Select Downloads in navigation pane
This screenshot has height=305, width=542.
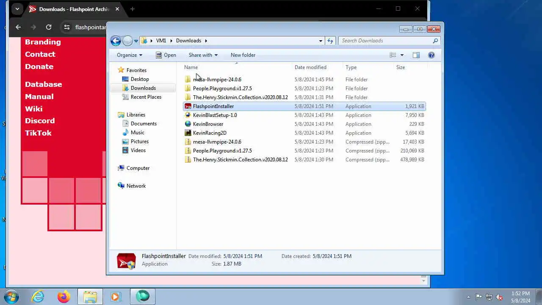click(143, 88)
